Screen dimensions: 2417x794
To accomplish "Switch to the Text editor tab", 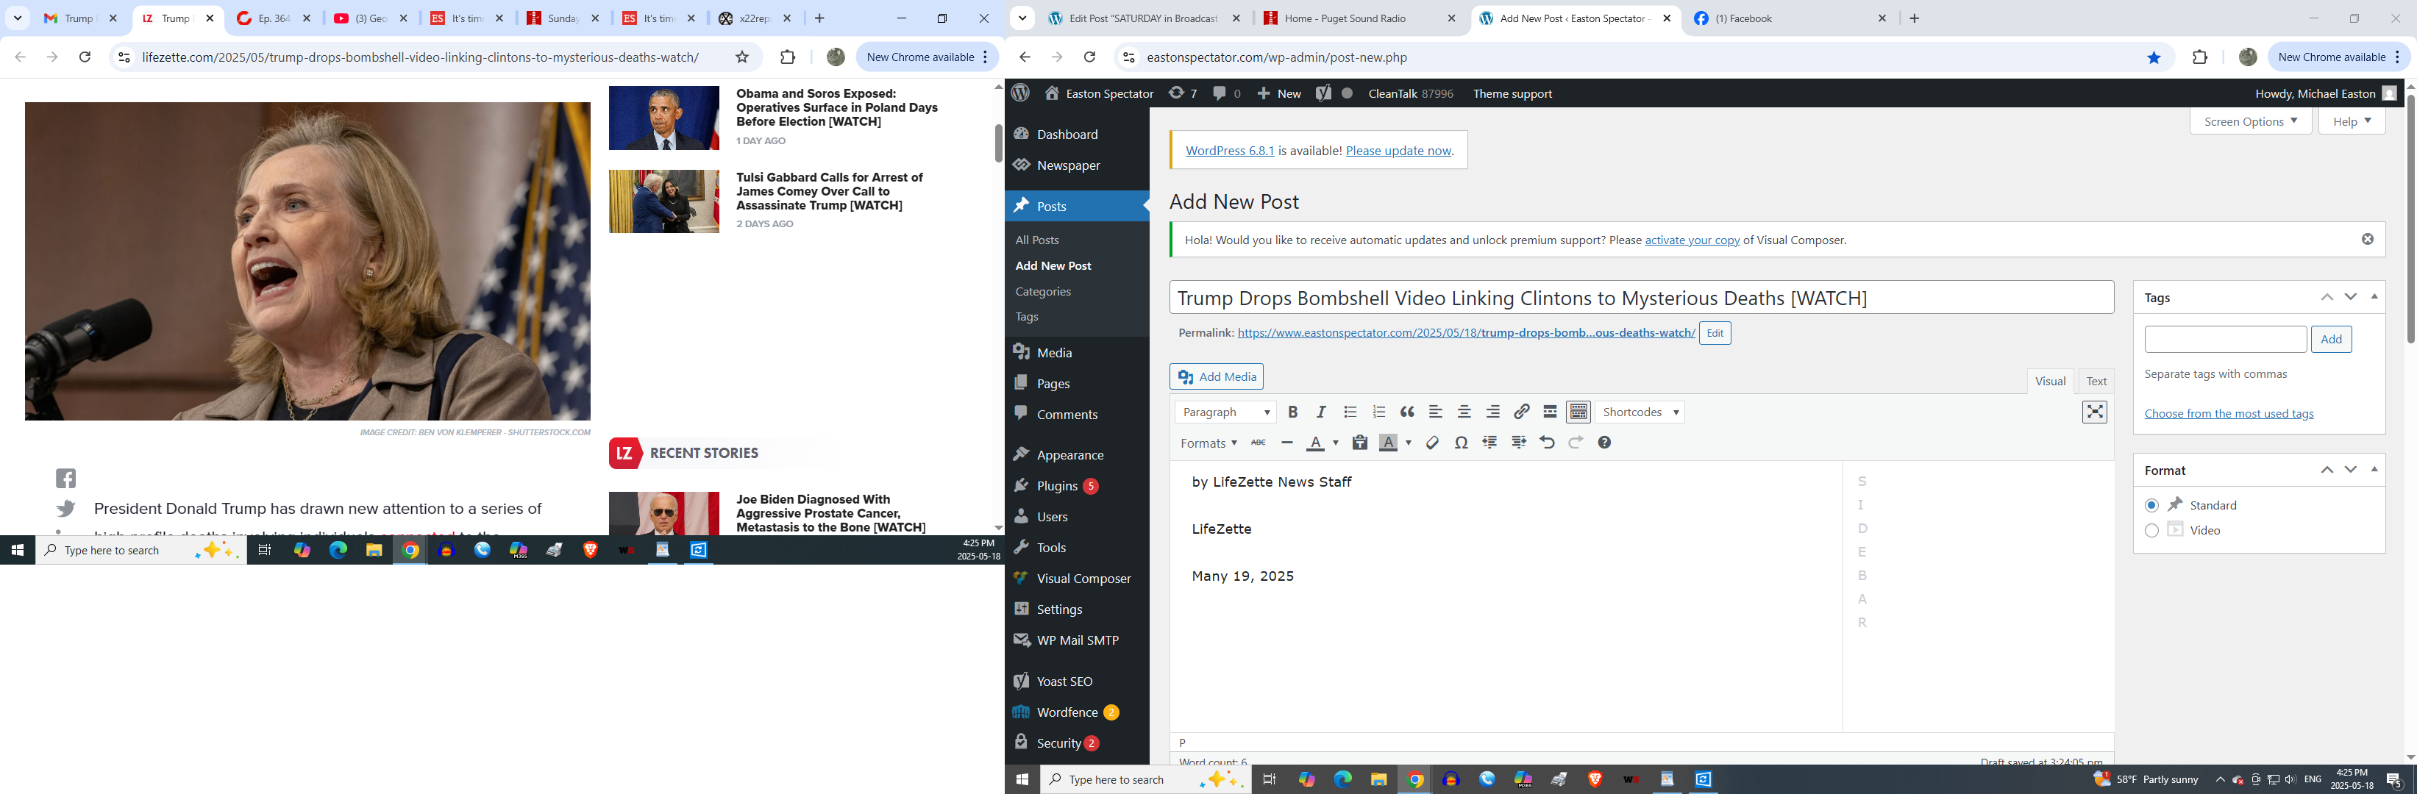I will coord(2096,381).
